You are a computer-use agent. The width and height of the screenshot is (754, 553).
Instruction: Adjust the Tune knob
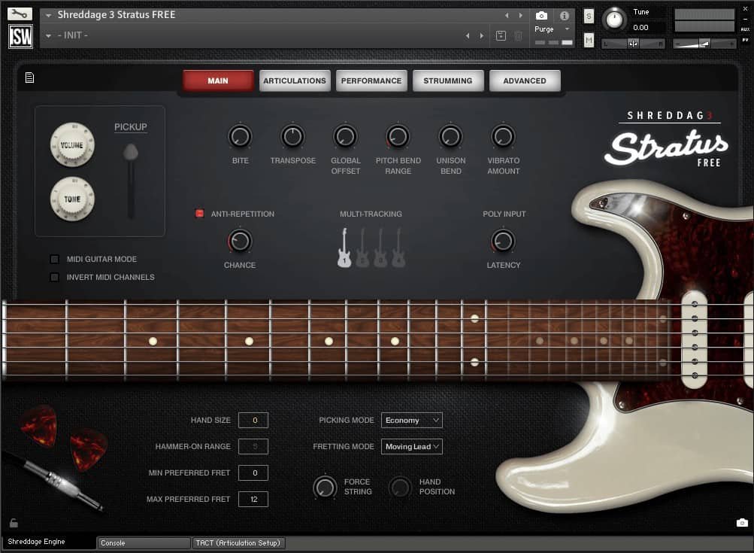pos(614,20)
